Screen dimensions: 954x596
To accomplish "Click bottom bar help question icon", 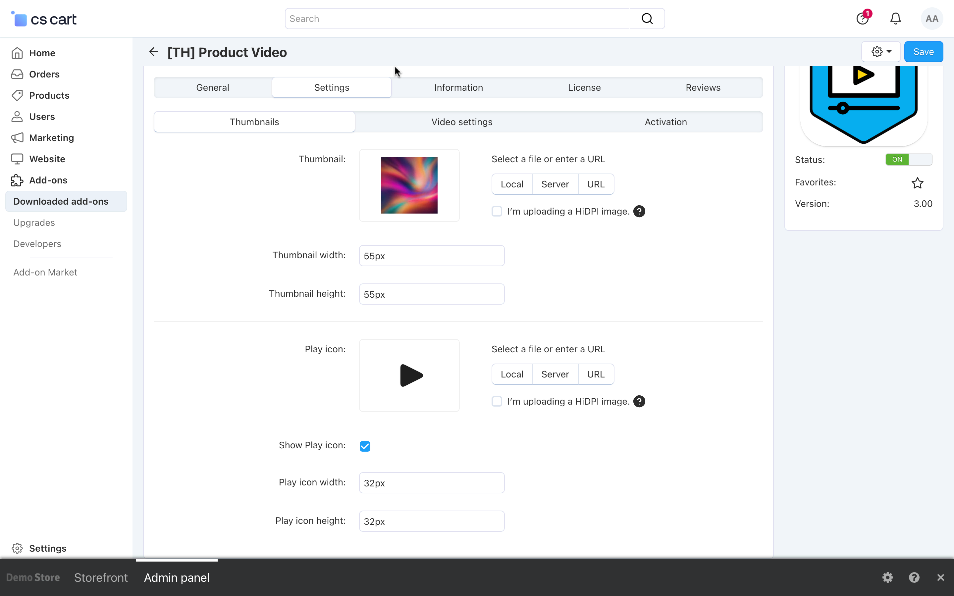I will coord(914,577).
